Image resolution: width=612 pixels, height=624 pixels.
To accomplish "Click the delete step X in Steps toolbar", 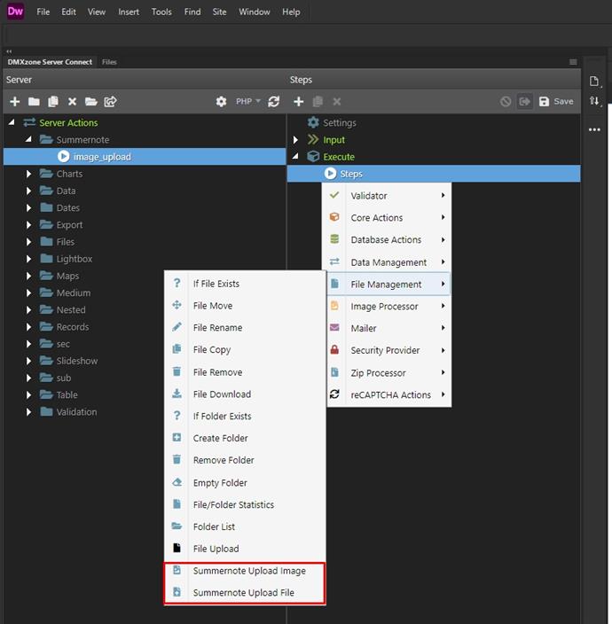I will coord(337,101).
